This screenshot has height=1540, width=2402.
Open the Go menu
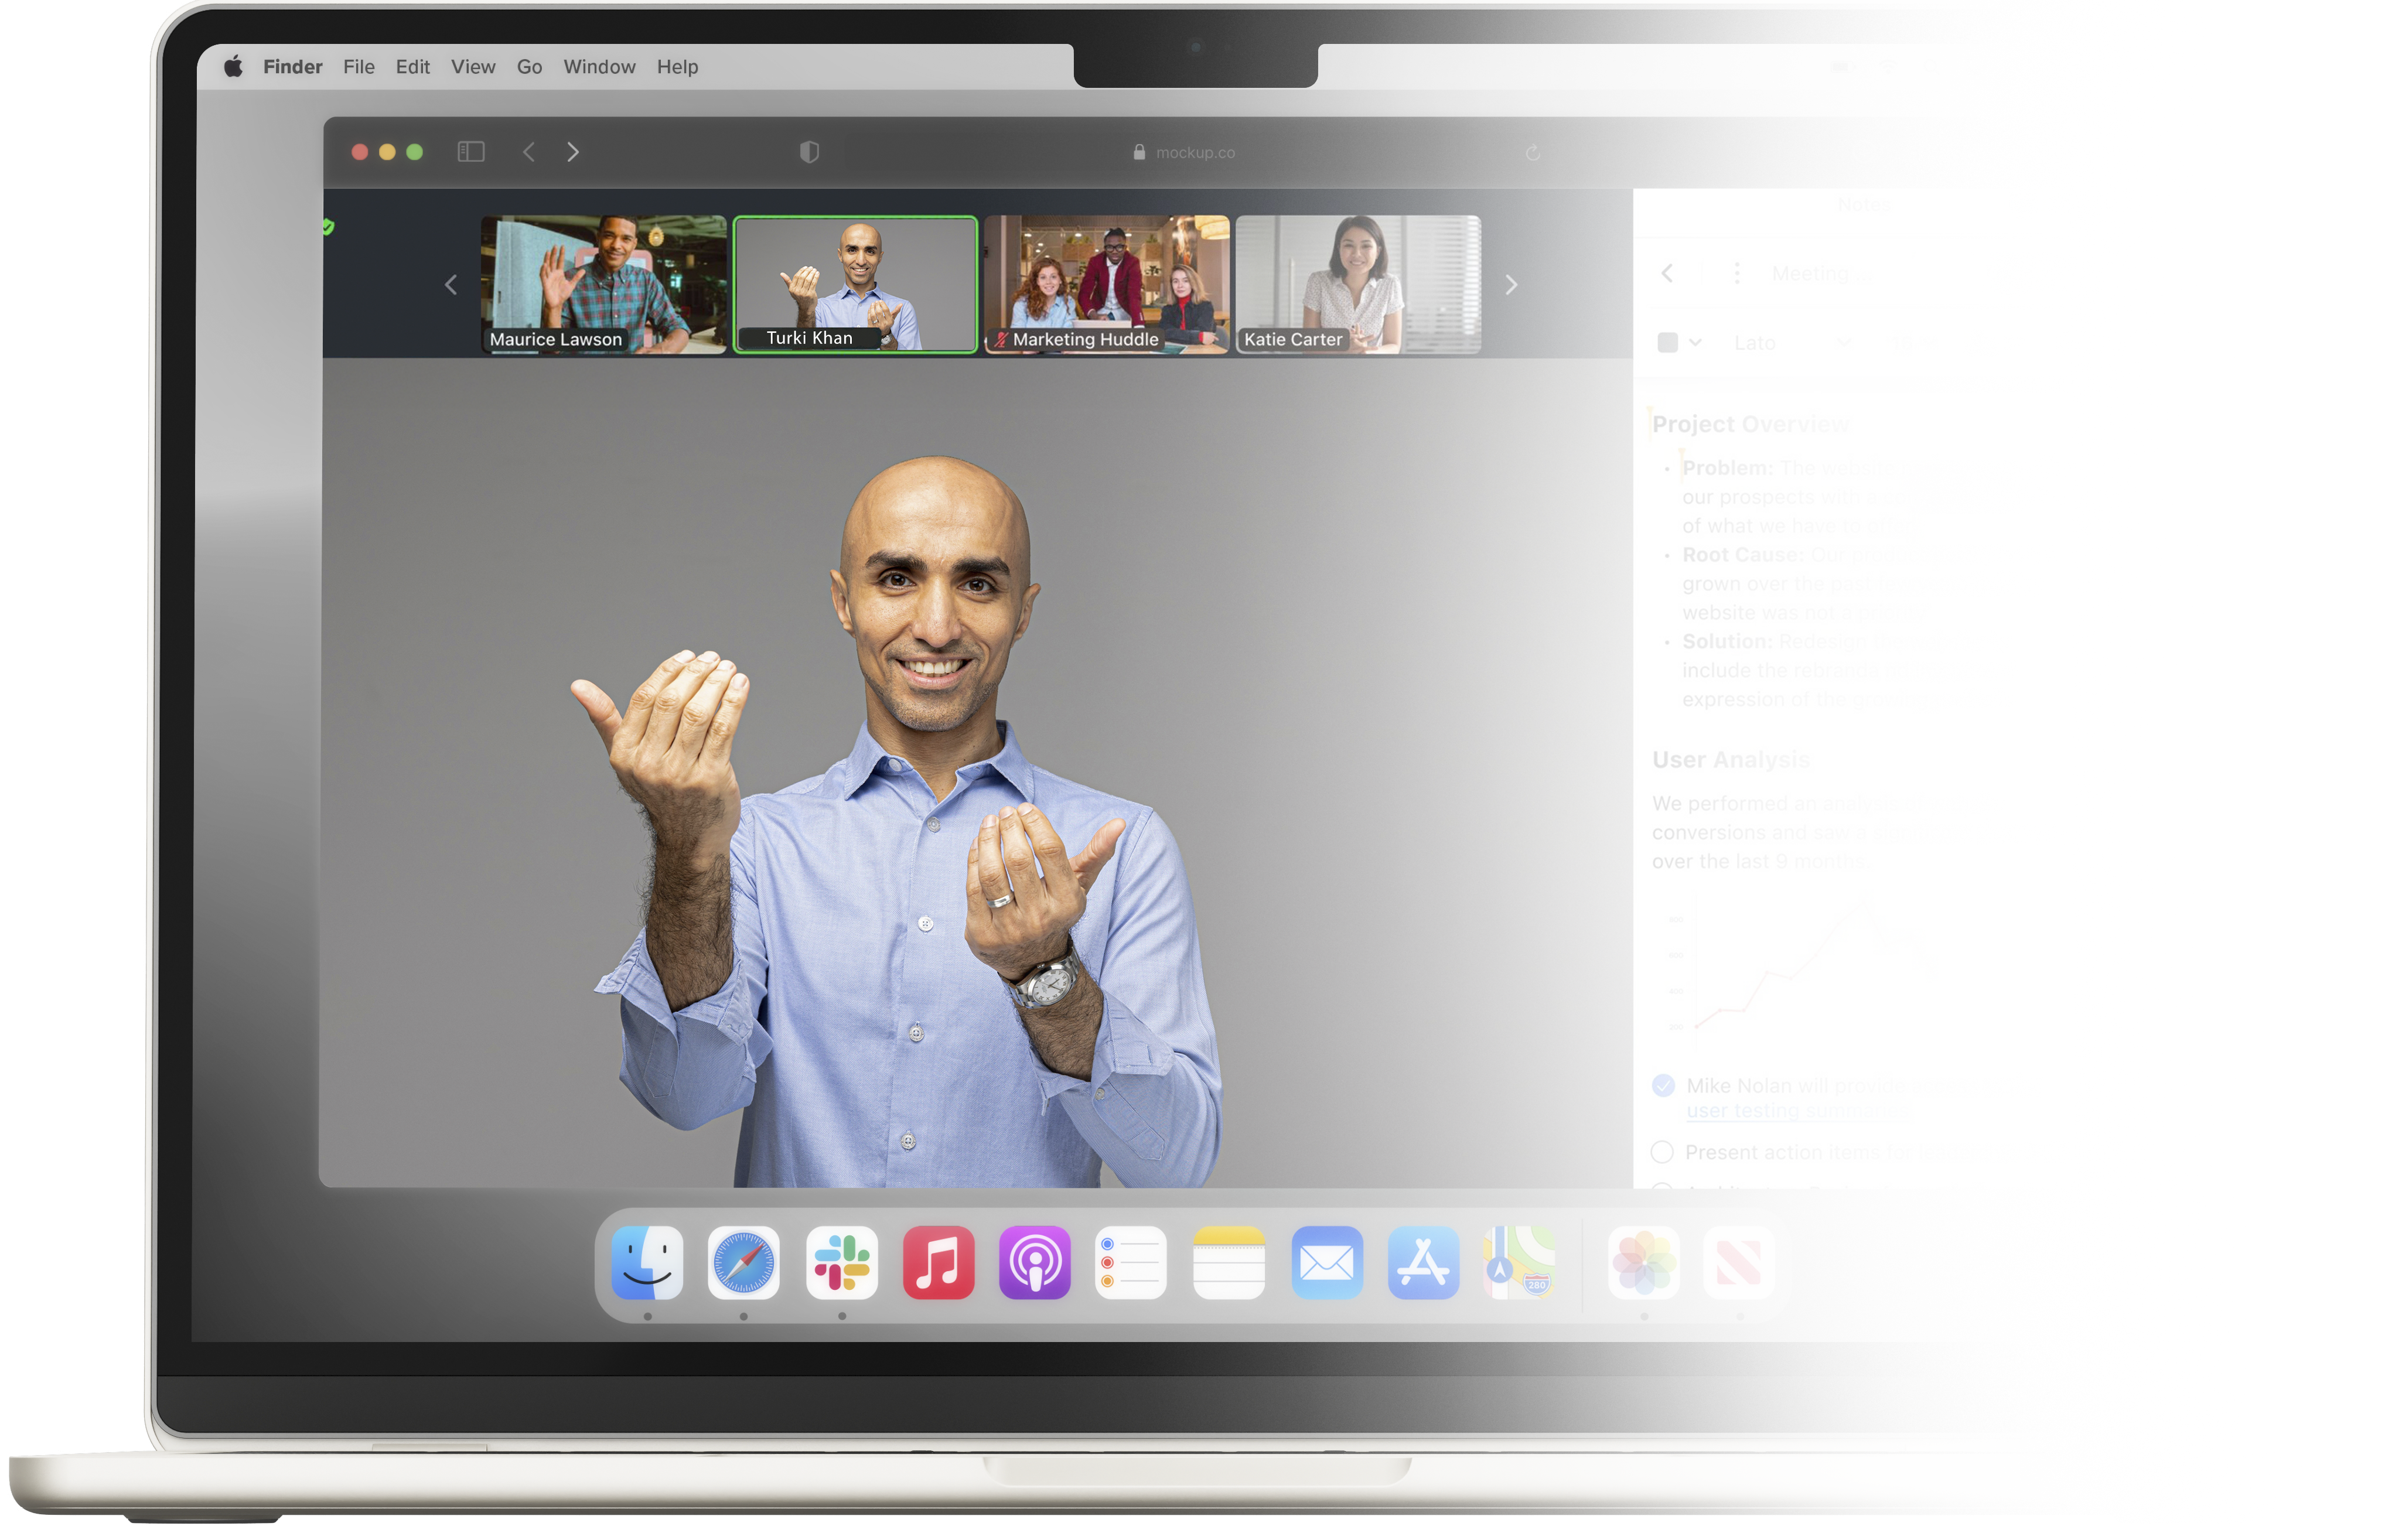pyautogui.click(x=529, y=67)
